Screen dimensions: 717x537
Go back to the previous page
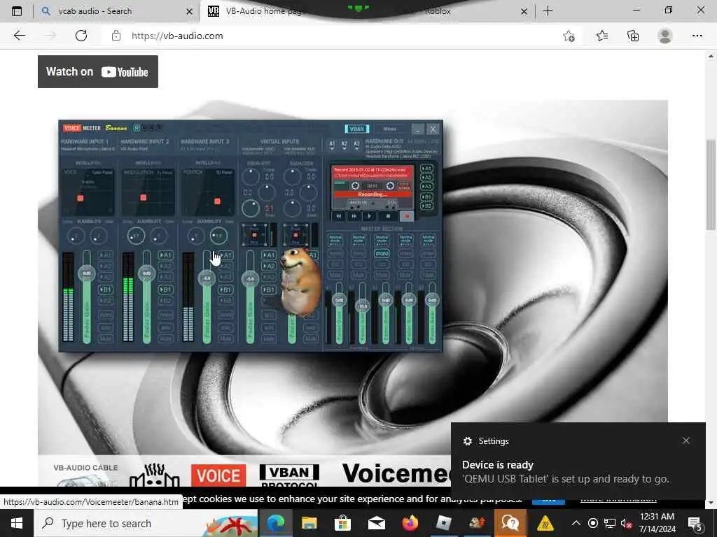[19, 36]
